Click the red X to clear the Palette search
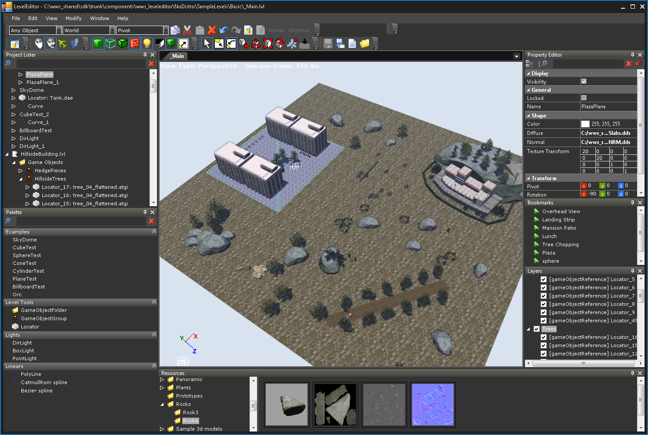Viewport: 648px width, 435px height. pos(151,221)
